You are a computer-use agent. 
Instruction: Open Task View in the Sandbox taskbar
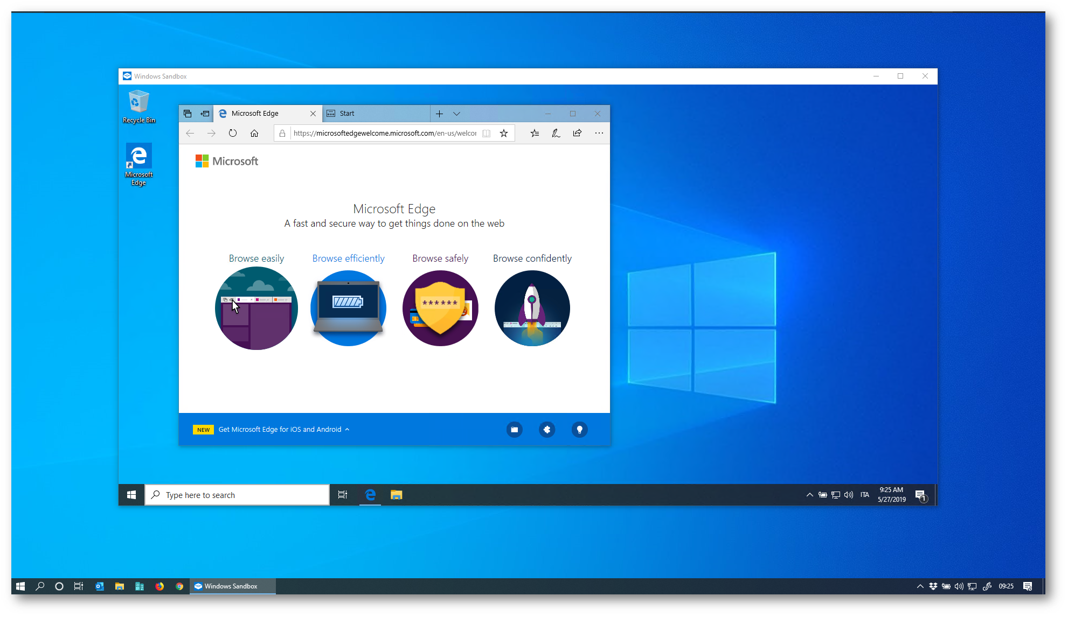tap(343, 495)
